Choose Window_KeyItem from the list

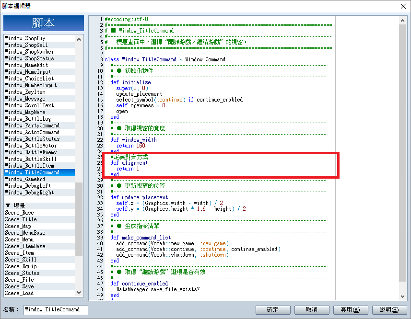[x=40, y=92]
